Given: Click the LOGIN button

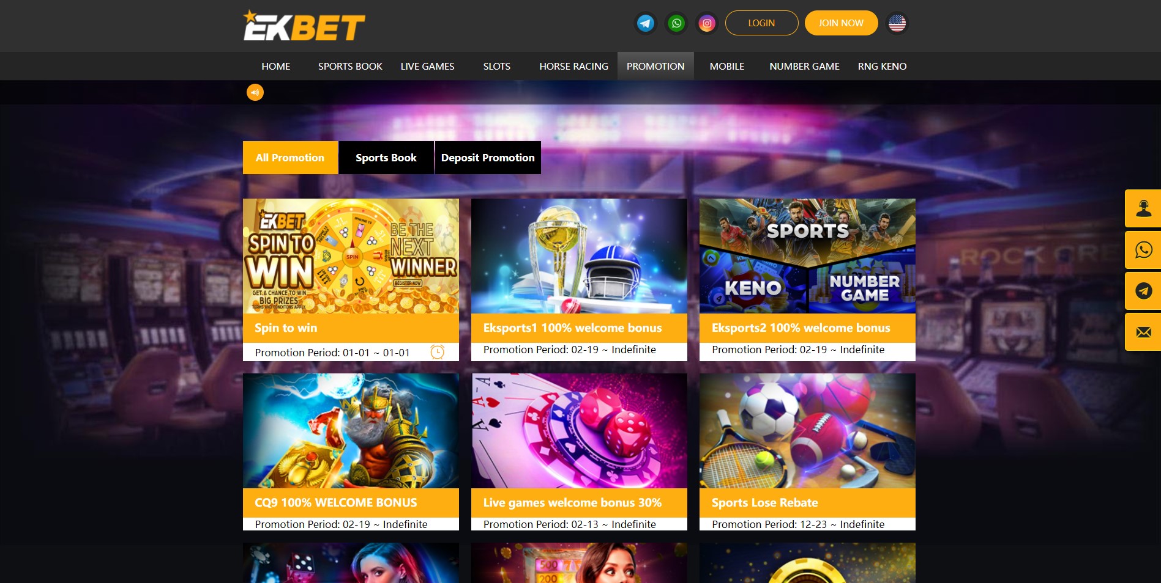Looking at the screenshot, I should tap(761, 23).
